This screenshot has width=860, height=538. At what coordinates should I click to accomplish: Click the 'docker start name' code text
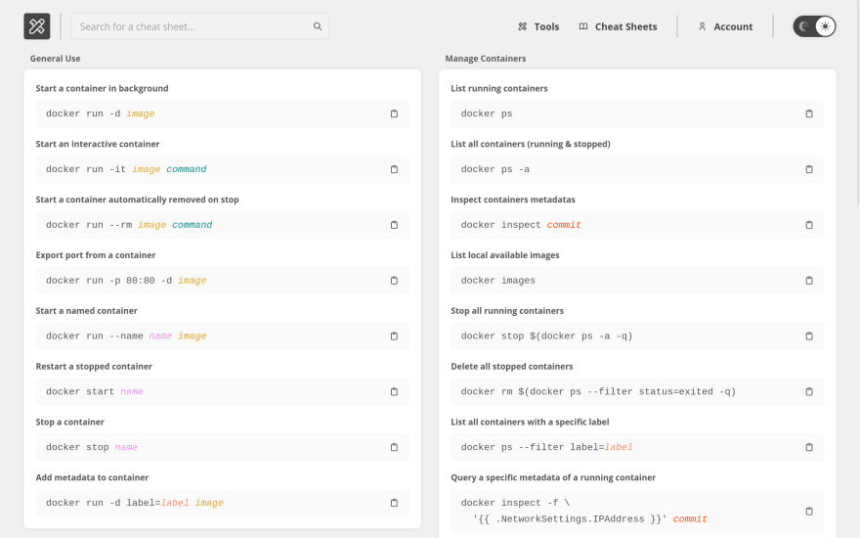tap(95, 391)
